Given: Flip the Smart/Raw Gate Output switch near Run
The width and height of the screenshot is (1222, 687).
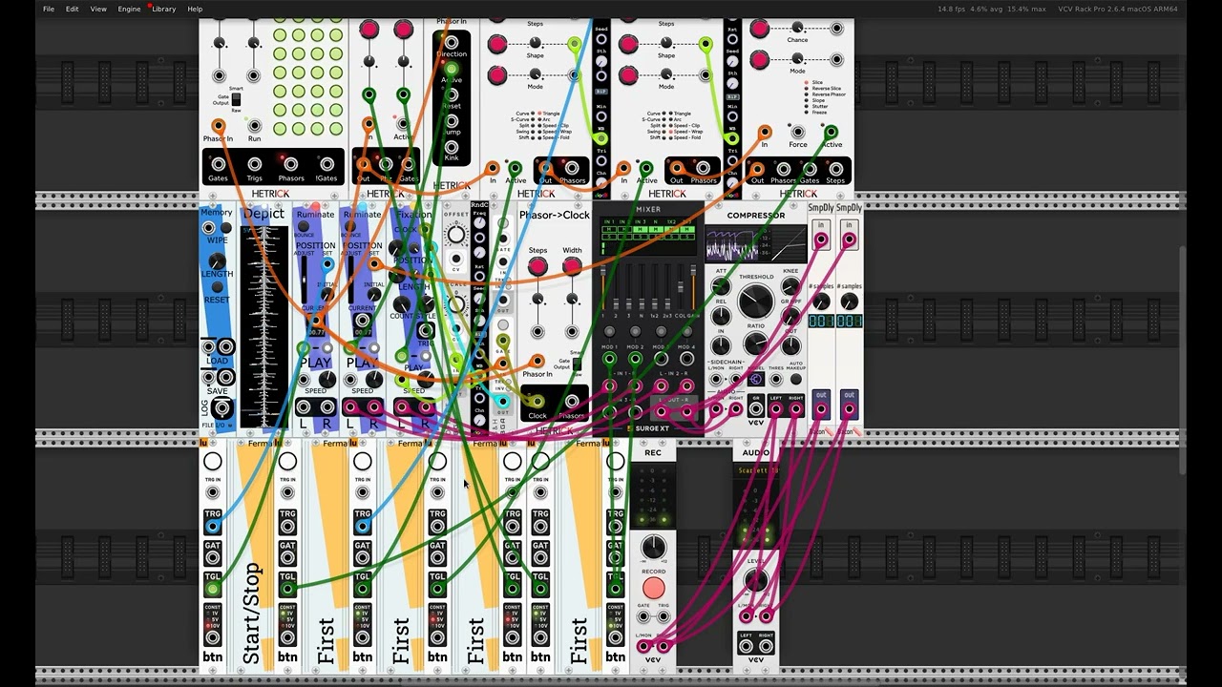Looking at the screenshot, I should tap(236, 99).
